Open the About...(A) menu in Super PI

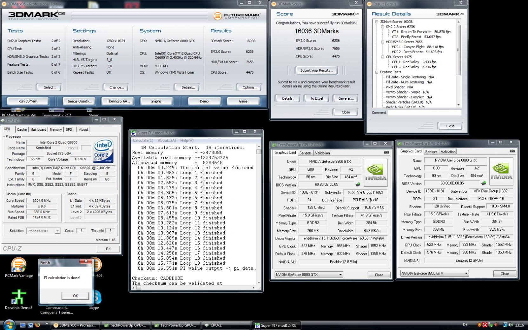click(x=167, y=141)
